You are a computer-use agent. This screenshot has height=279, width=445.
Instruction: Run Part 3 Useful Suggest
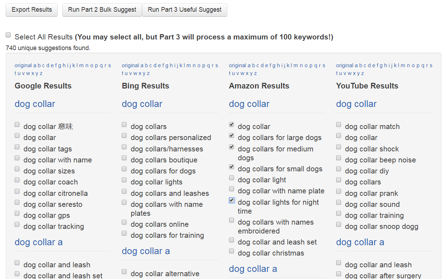pos(185,10)
